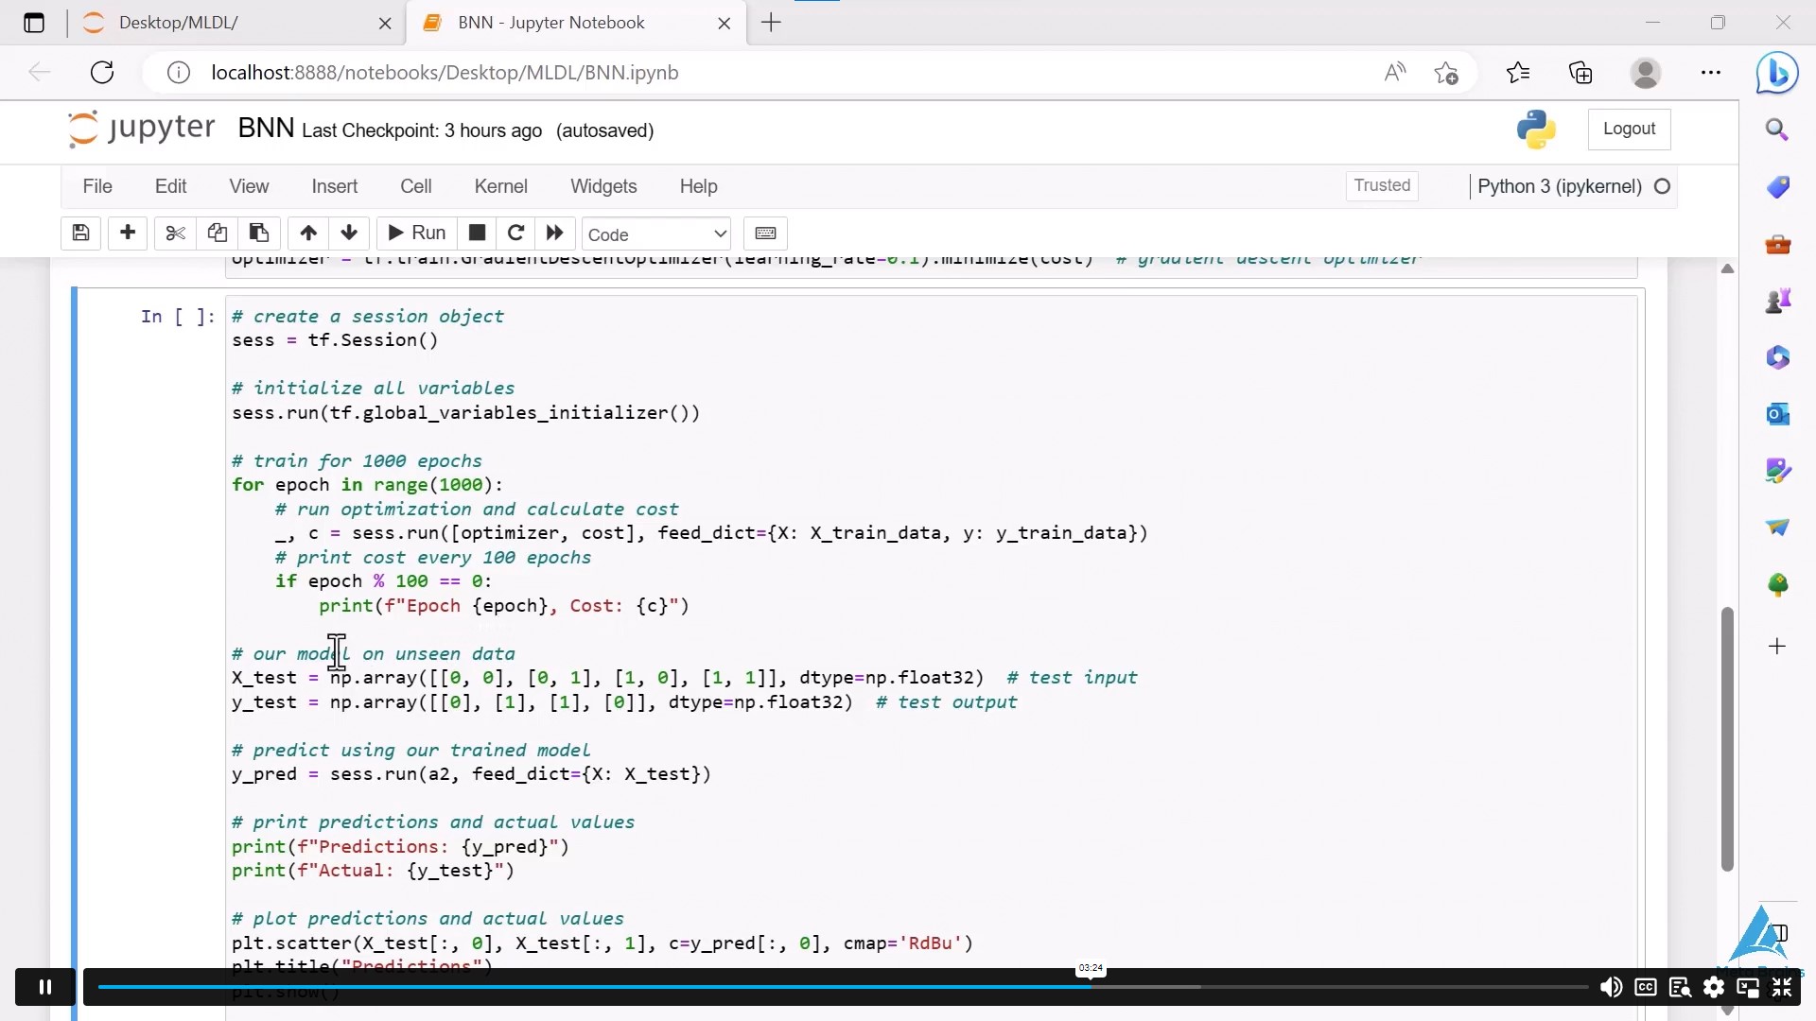Click the Move cell down icon

pos(348,234)
